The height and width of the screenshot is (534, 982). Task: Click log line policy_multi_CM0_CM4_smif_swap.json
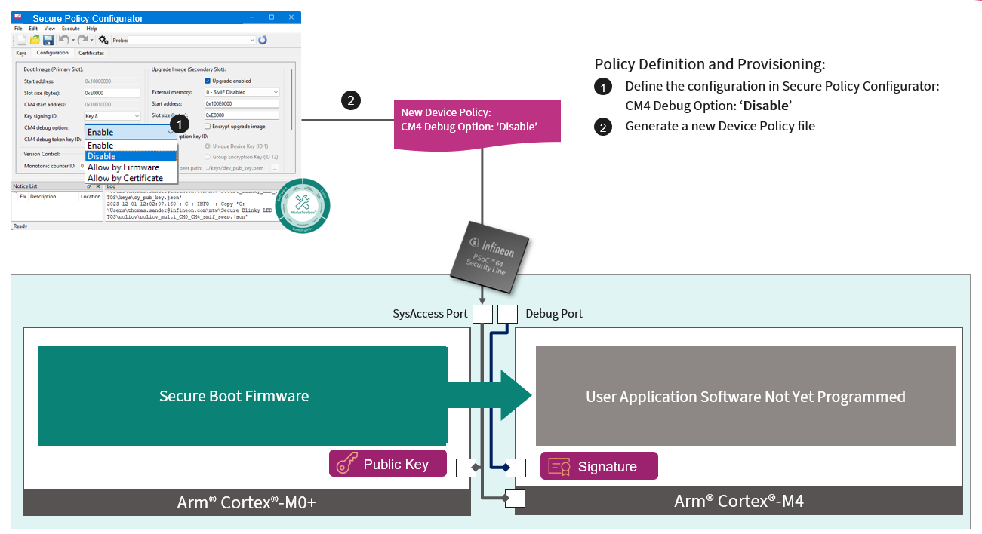point(177,216)
